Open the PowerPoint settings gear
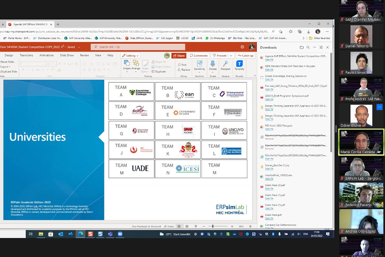The width and height of the screenshot is (385, 257). (242, 47)
